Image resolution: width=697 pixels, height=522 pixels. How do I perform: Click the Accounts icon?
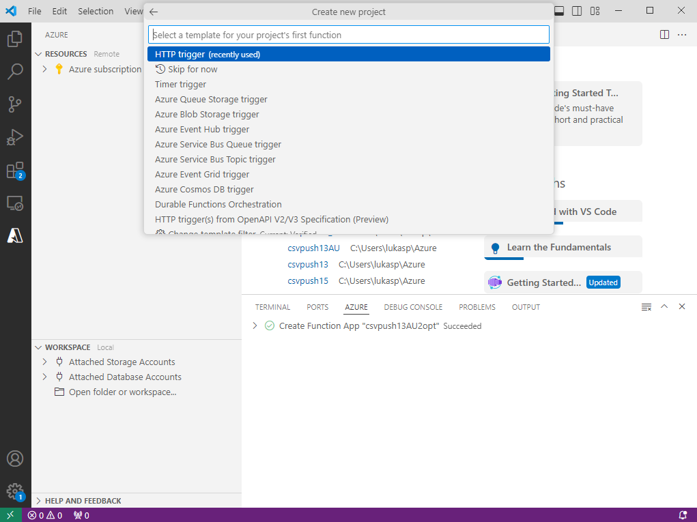pos(15,459)
